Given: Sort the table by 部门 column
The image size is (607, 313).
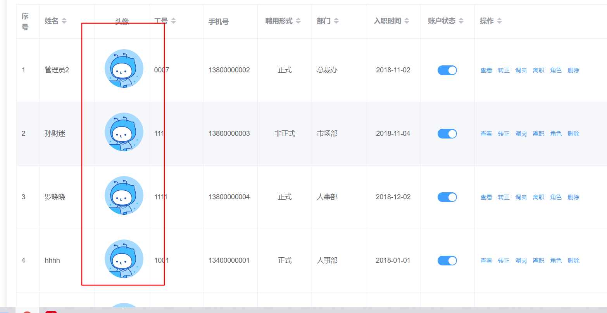Looking at the screenshot, I should (x=336, y=21).
